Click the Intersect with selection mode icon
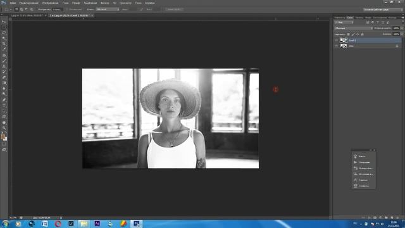Screen dimensions: 405x228 coord(32,9)
